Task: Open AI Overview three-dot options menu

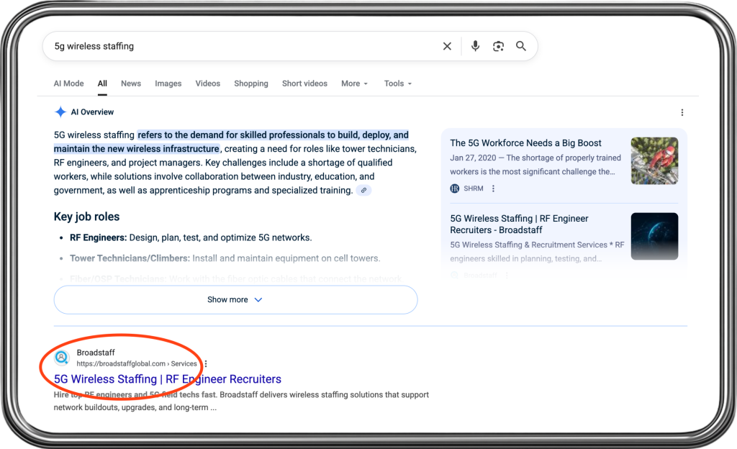Action: pyautogui.click(x=682, y=112)
